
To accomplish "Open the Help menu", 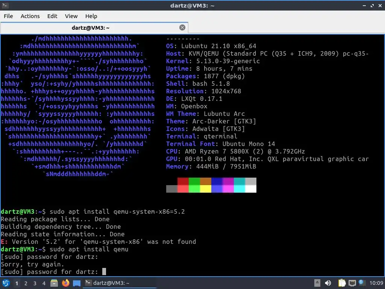I will 91,16.
